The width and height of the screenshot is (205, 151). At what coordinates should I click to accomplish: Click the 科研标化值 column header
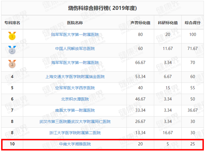(168, 23)
